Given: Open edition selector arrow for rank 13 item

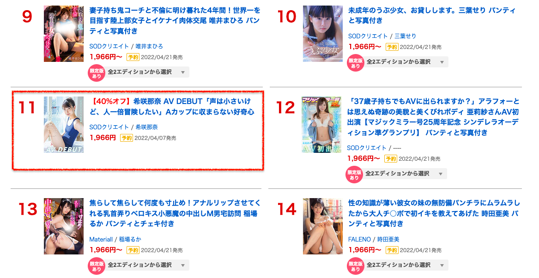Looking at the screenshot, I should click(183, 265).
